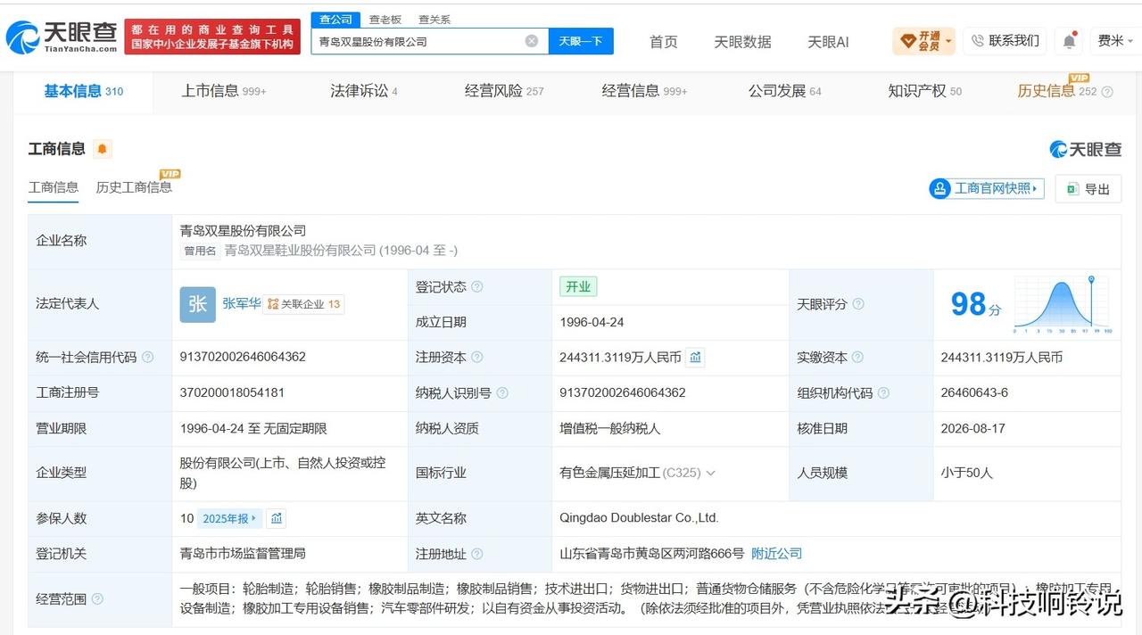Click the 98分 score distribution chart
Image resolution: width=1142 pixels, height=635 pixels.
[x=1063, y=305]
